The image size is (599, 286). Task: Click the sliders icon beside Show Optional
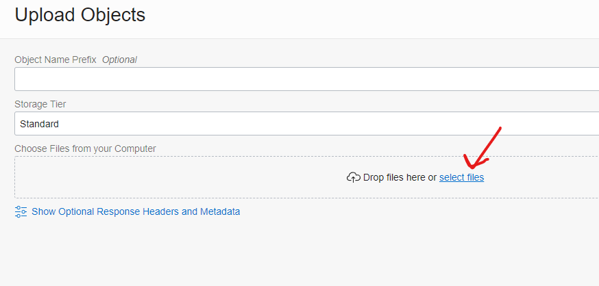point(21,211)
